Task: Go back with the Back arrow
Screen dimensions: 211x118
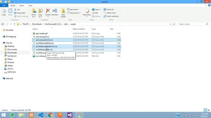Action: tap(3, 24)
